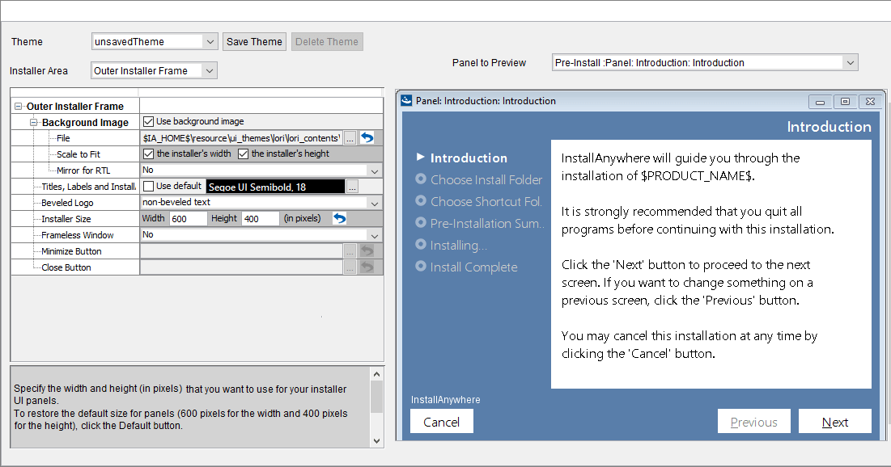Open the Panel to Preview dropdown
891x467 pixels.
tap(849, 62)
